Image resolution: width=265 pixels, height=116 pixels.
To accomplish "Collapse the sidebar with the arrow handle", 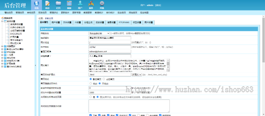I will (35, 65).
